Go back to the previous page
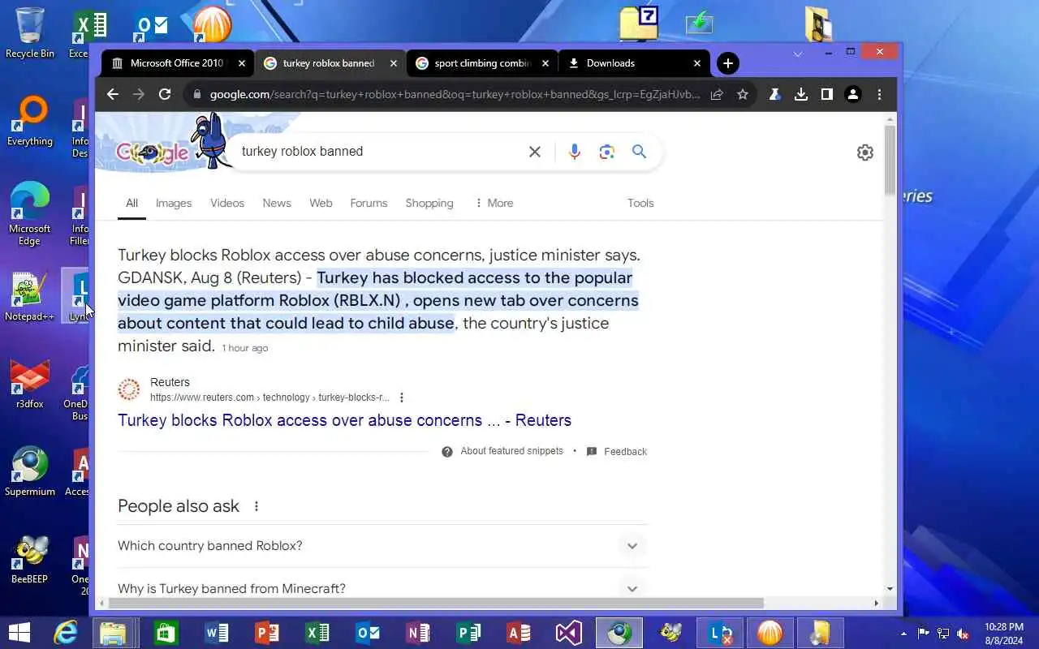1039x649 pixels. pos(113,94)
